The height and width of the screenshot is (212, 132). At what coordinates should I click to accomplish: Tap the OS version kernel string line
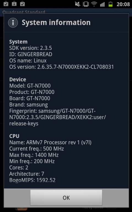61,67
